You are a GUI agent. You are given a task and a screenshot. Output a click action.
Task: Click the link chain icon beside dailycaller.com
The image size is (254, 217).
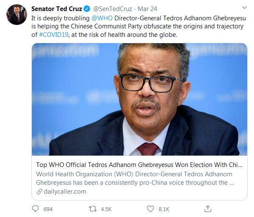[40, 192]
